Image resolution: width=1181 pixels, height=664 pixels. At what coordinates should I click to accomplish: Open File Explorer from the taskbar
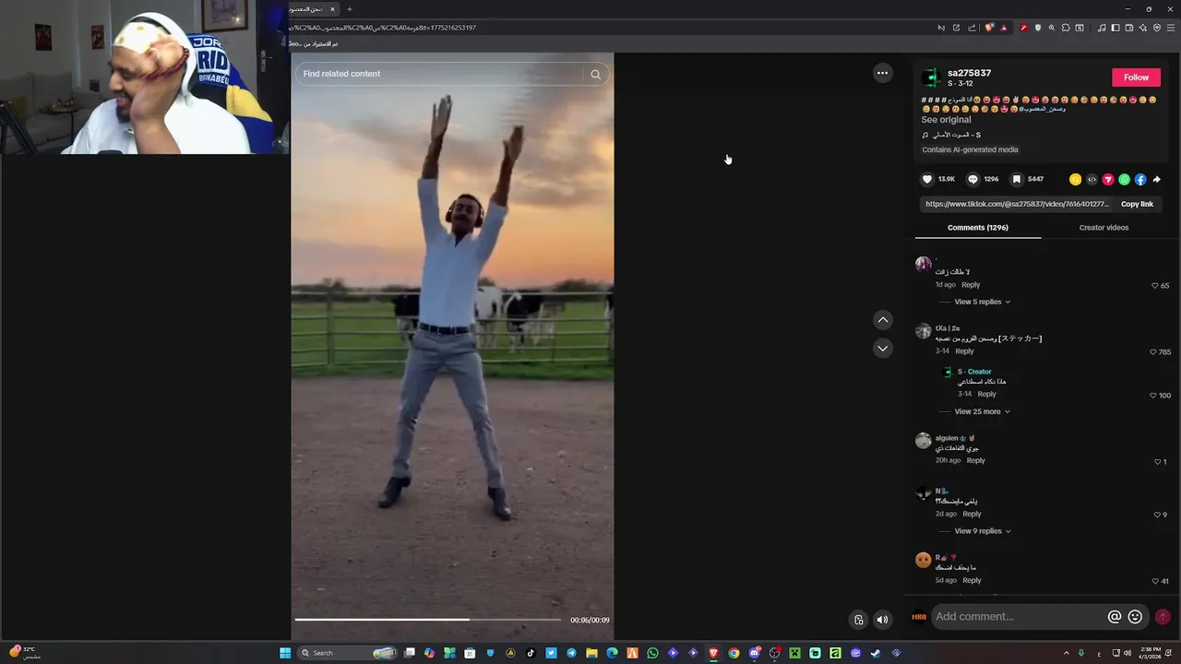591,653
